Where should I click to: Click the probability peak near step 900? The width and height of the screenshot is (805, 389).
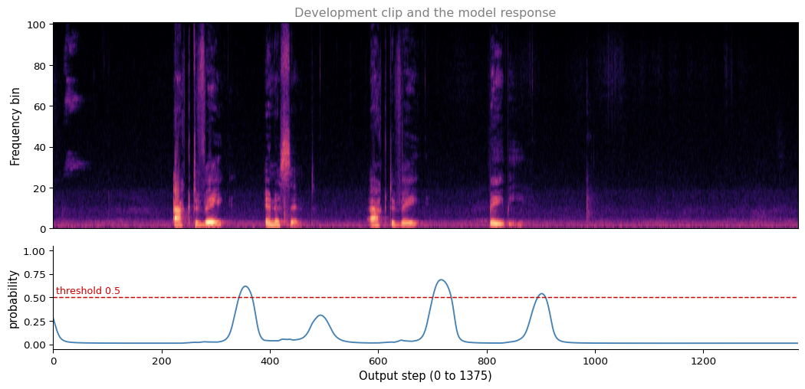541,294
